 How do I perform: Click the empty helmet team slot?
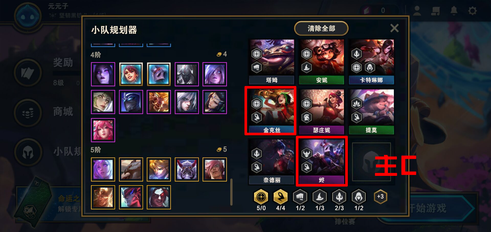371,162
